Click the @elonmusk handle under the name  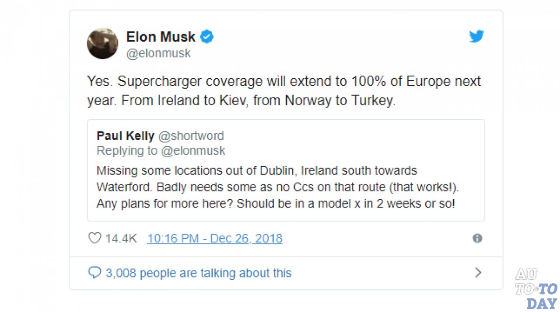tap(158, 53)
